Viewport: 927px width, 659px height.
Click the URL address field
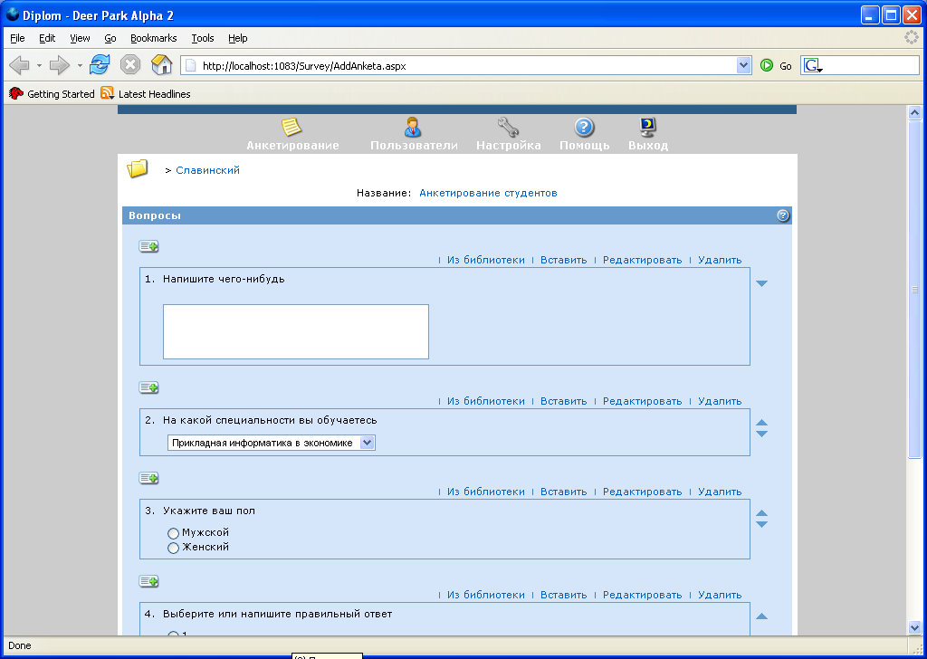467,65
